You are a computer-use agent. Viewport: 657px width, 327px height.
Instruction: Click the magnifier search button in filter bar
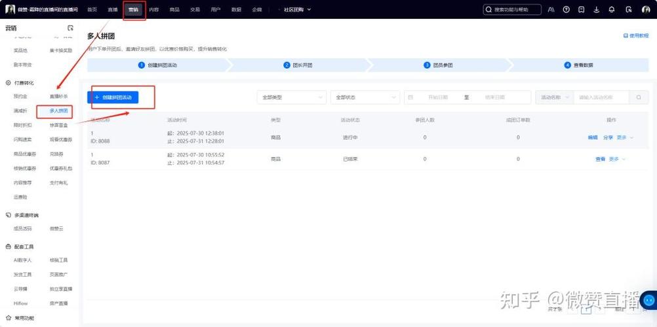(x=639, y=97)
